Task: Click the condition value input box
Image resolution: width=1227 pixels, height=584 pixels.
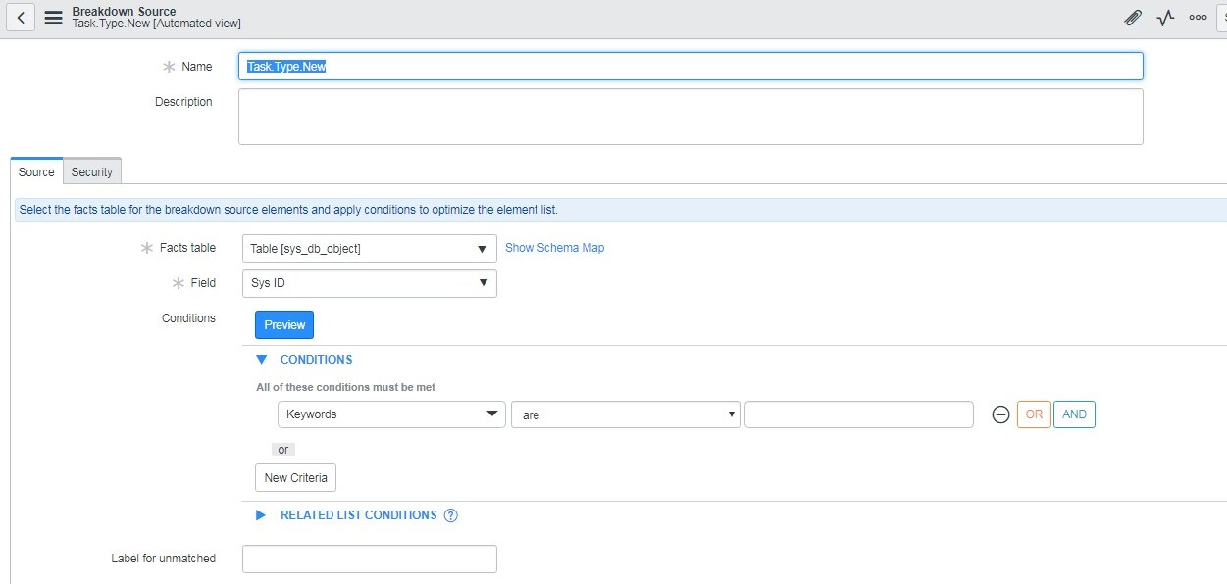Action: (859, 414)
